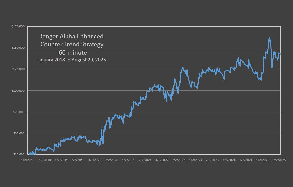Select the $125,000 y-axis label
The image size is (293, 187).
coord(18,69)
